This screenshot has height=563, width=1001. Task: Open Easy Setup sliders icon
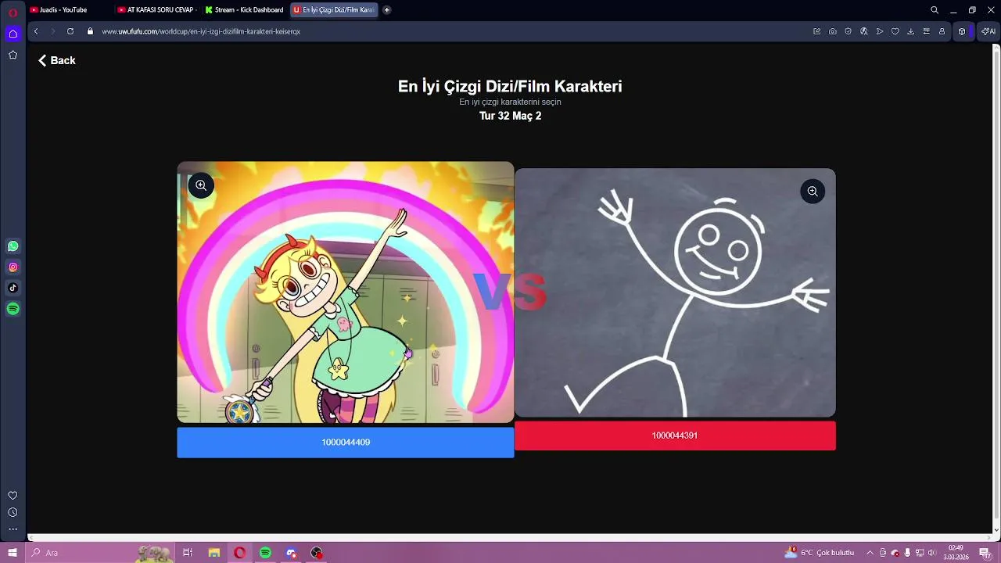tap(927, 31)
